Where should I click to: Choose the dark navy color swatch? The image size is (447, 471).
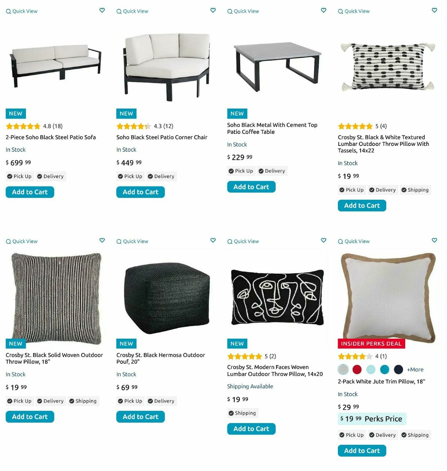399,370
